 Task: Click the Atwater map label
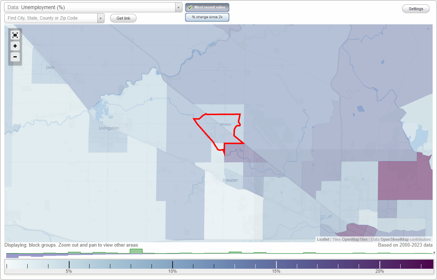(230, 180)
